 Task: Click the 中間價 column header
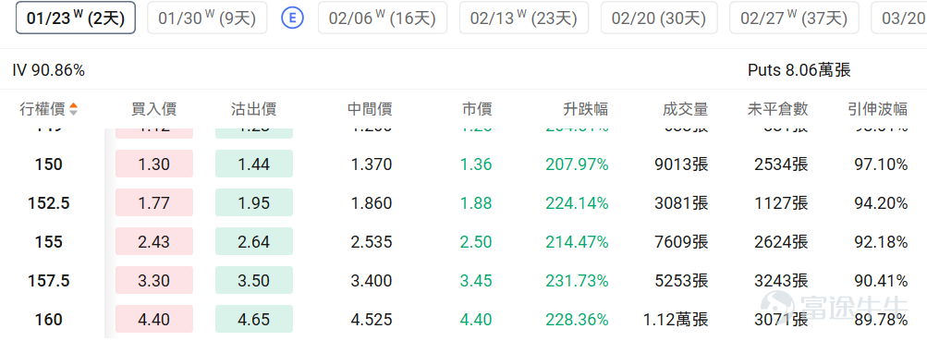(370, 109)
